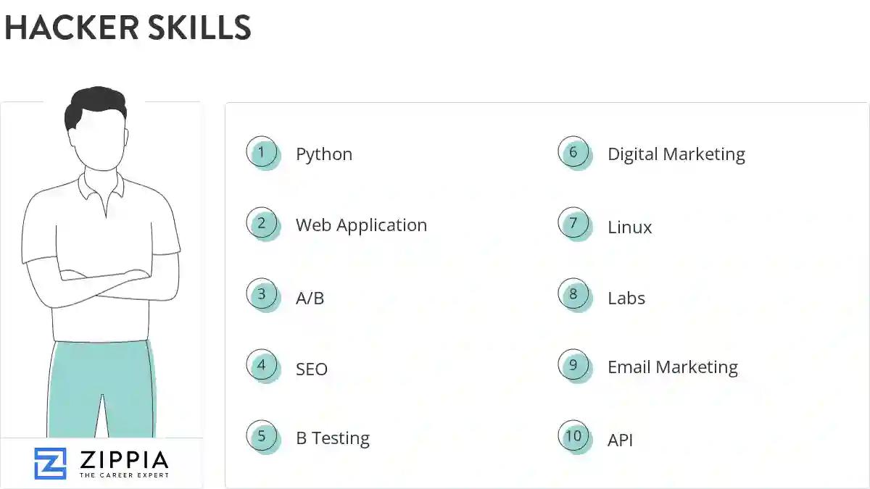Click the Python skill label
870x489 pixels.
(324, 154)
